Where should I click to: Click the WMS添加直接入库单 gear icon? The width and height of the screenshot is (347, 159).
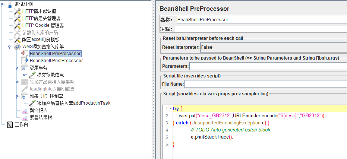[17, 47]
